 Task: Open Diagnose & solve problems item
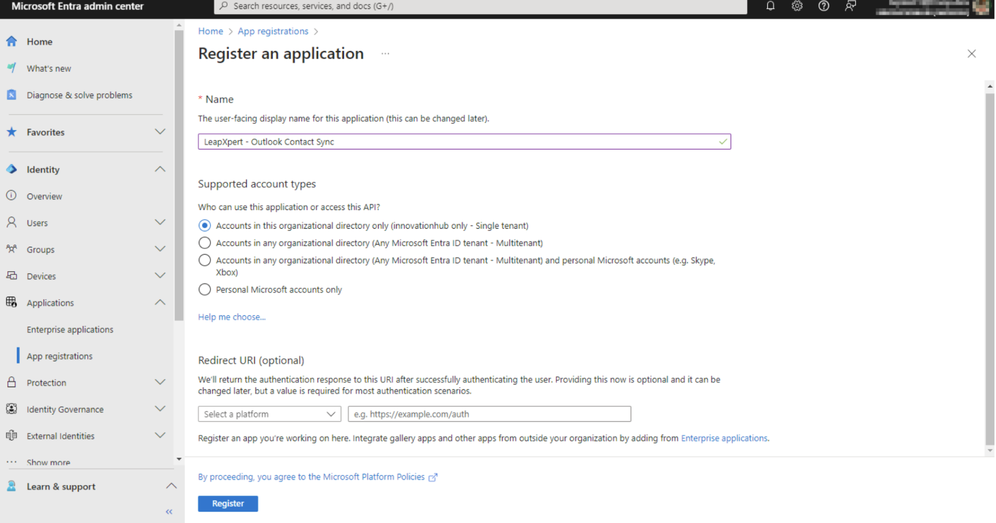point(79,95)
